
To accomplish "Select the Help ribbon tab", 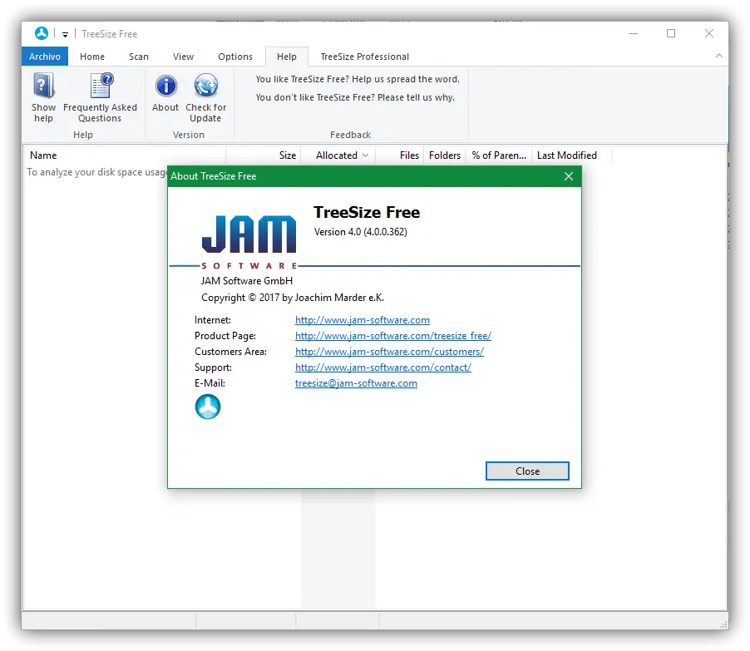I will click(x=287, y=57).
